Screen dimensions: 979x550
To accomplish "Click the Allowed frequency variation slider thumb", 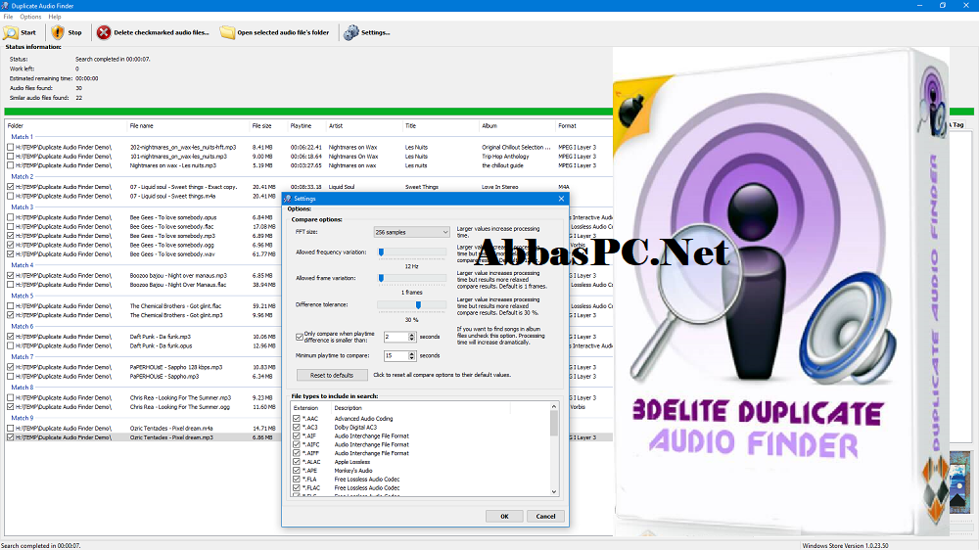I will click(x=381, y=252).
